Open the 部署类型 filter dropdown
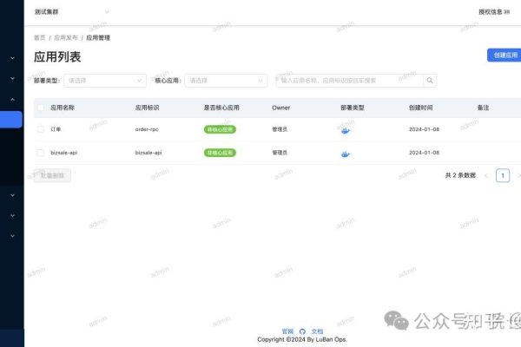The width and height of the screenshot is (521, 347). click(105, 81)
